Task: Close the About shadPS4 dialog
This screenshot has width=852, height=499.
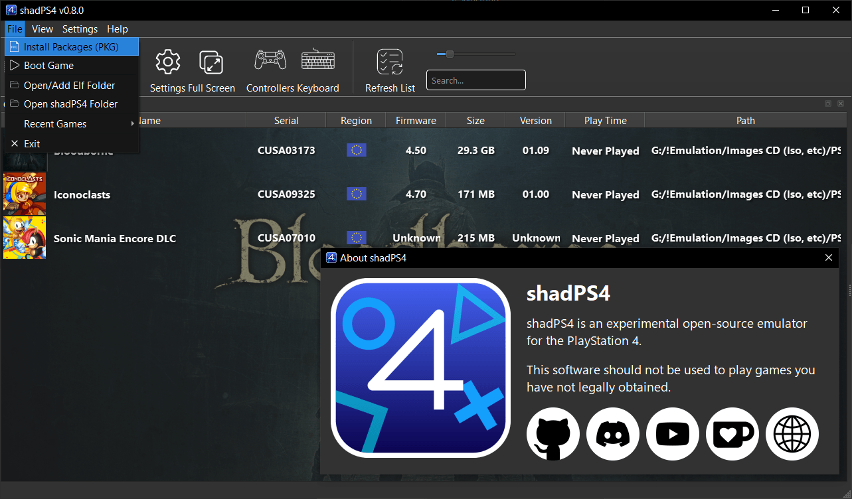Action: point(828,257)
